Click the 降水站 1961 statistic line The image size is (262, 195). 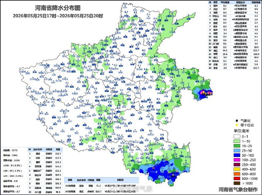10,155
